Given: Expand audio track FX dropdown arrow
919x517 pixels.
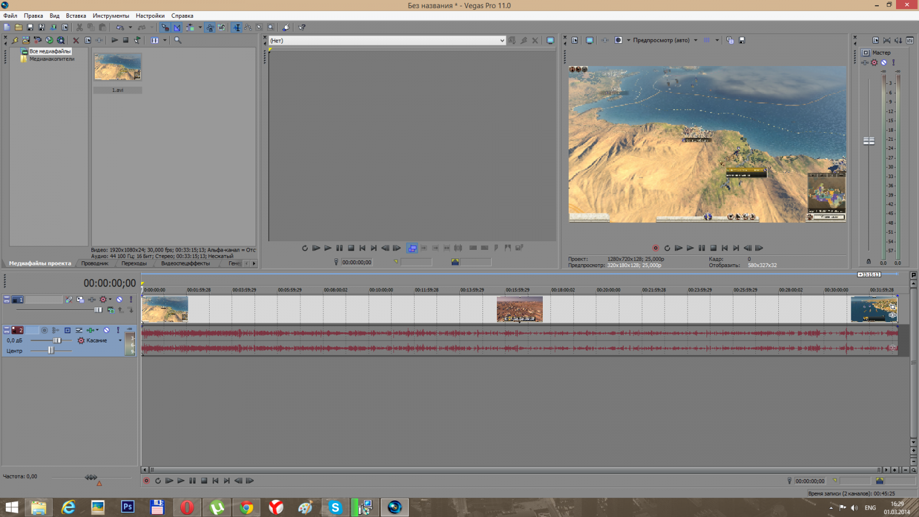Looking at the screenshot, I should click(97, 330).
